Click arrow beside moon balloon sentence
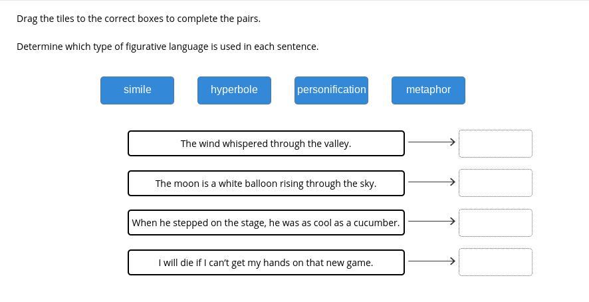Image resolution: width=589 pixels, height=302 pixels. (431, 182)
